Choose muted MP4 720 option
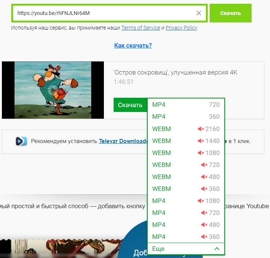This screenshot has height=258, width=270. pyautogui.click(x=186, y=213)
